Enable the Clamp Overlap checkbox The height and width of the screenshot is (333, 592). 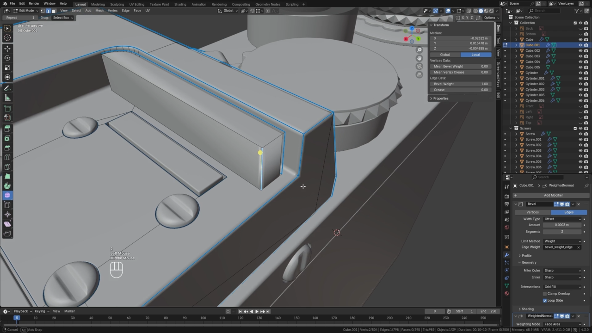tap(545, 294)
